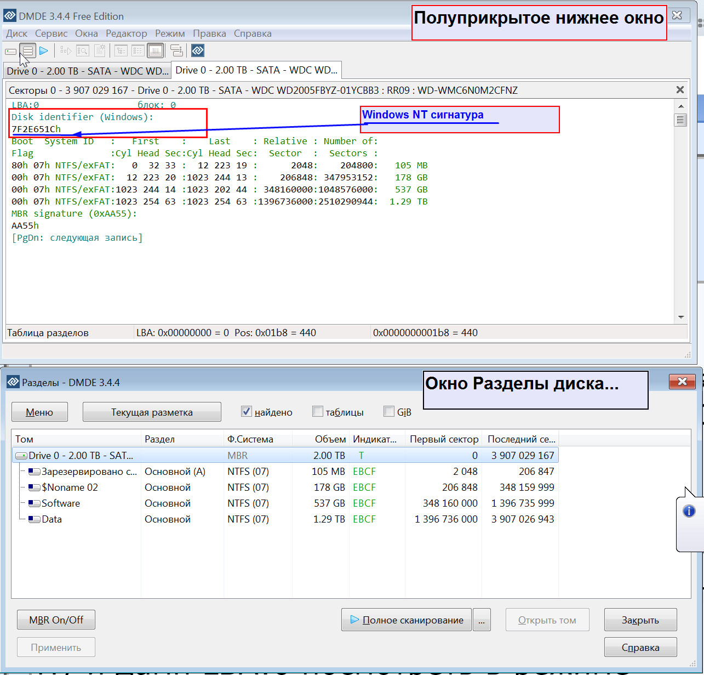Start "Полное сканирование" full scan

[x=406, y=620]
